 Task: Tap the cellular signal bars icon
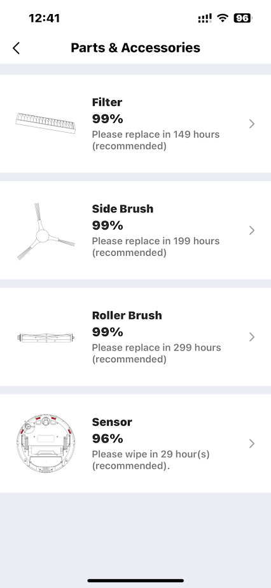point(205,18)
